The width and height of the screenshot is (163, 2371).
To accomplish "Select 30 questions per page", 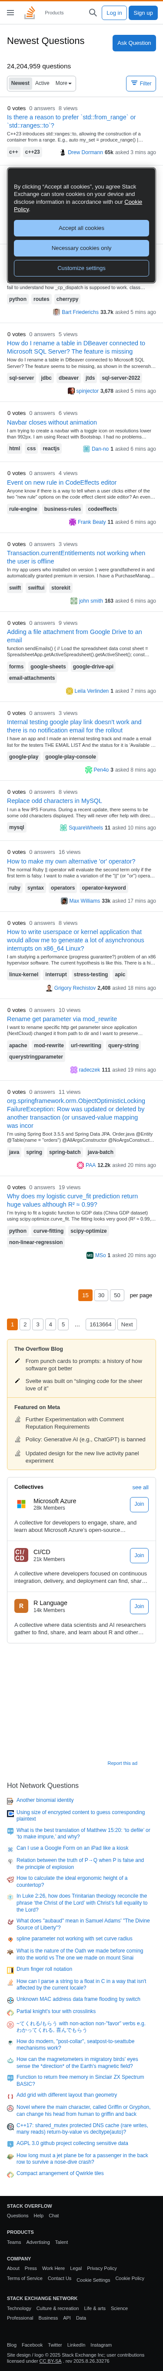I will [x=101, y=1294].
